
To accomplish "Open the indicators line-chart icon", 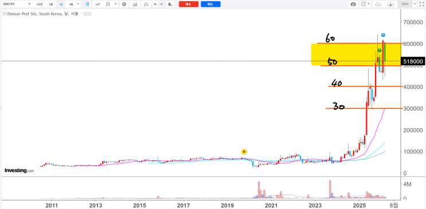I will [x=97, y=4].
